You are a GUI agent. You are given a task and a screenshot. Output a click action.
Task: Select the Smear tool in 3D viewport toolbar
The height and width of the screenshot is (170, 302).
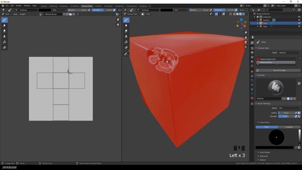click(126, 31)
